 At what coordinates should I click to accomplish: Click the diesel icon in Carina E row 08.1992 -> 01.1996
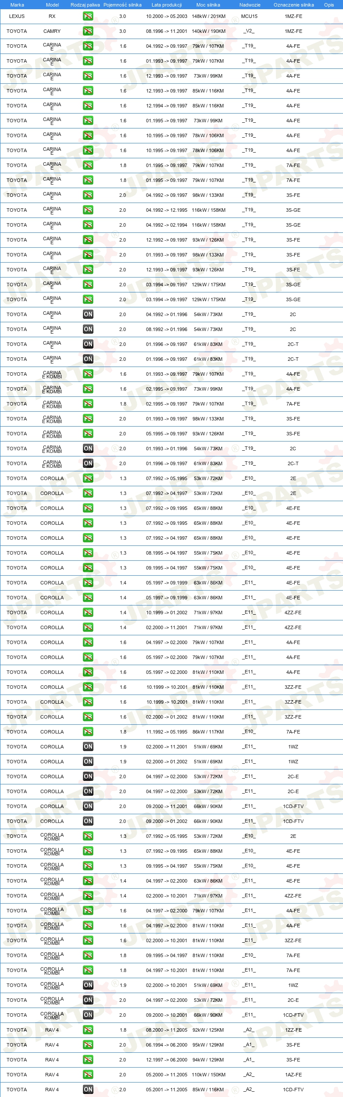88,329
